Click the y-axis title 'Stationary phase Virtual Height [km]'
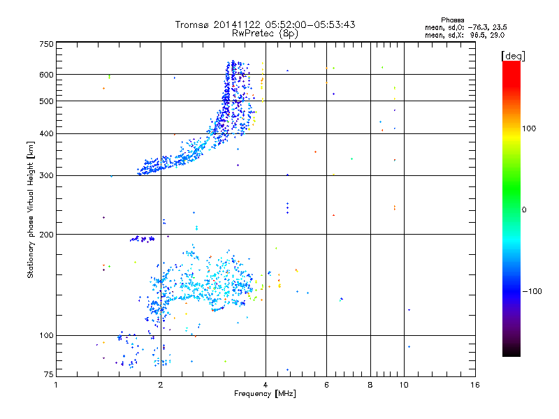Image resolution: width=559 pixels, height=419 pixels. tap(31, 209)
